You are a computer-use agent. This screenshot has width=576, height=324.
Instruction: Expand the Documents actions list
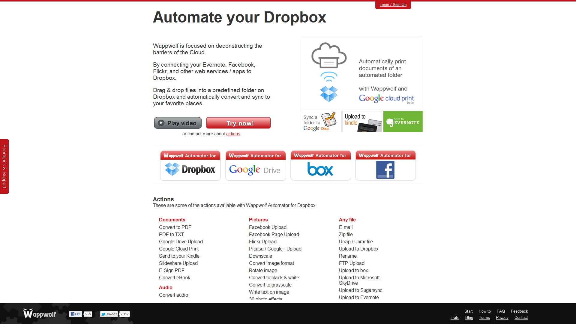pos(172,220)
